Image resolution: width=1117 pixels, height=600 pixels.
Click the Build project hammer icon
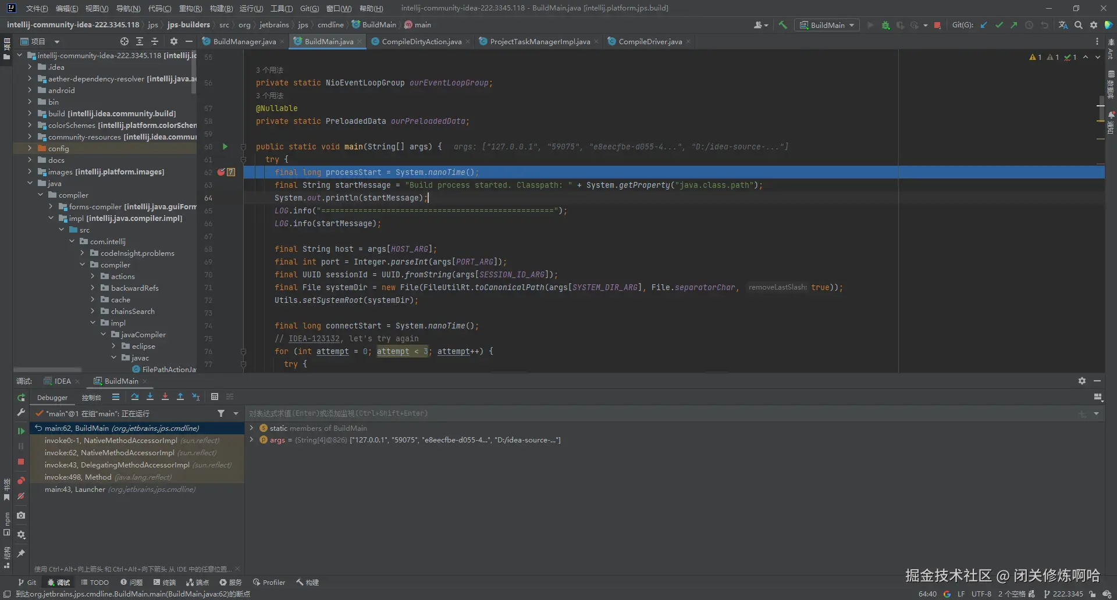pyautogui.click(x=782, y=25)
